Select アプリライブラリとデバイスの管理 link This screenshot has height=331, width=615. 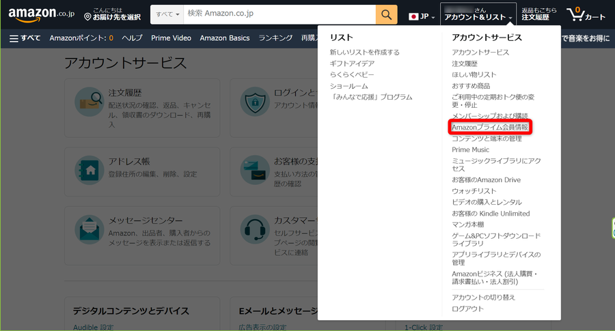(x=496, y=259)
